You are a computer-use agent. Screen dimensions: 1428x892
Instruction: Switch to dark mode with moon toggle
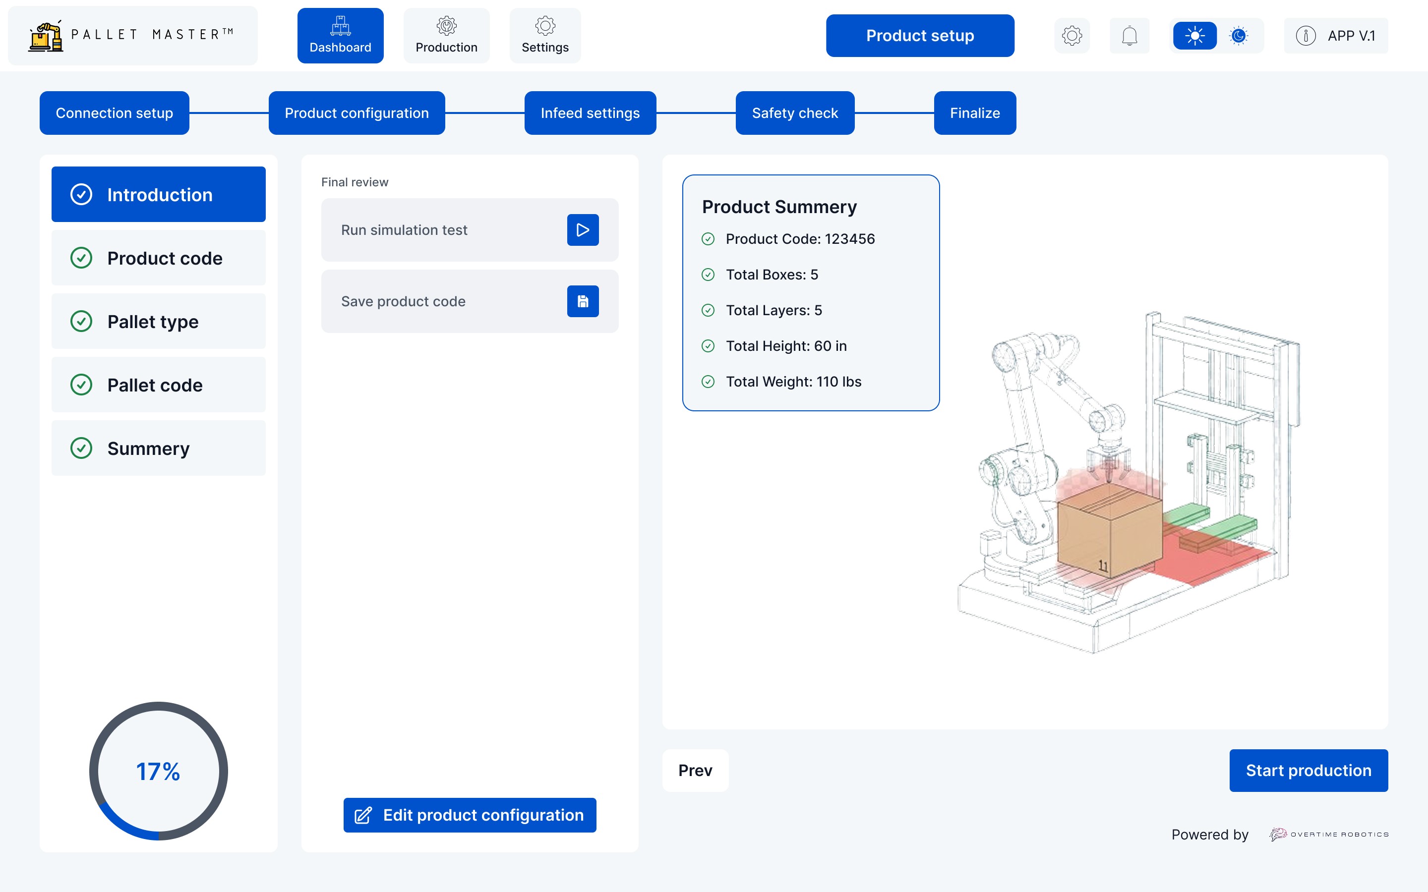coord(1239,35)
